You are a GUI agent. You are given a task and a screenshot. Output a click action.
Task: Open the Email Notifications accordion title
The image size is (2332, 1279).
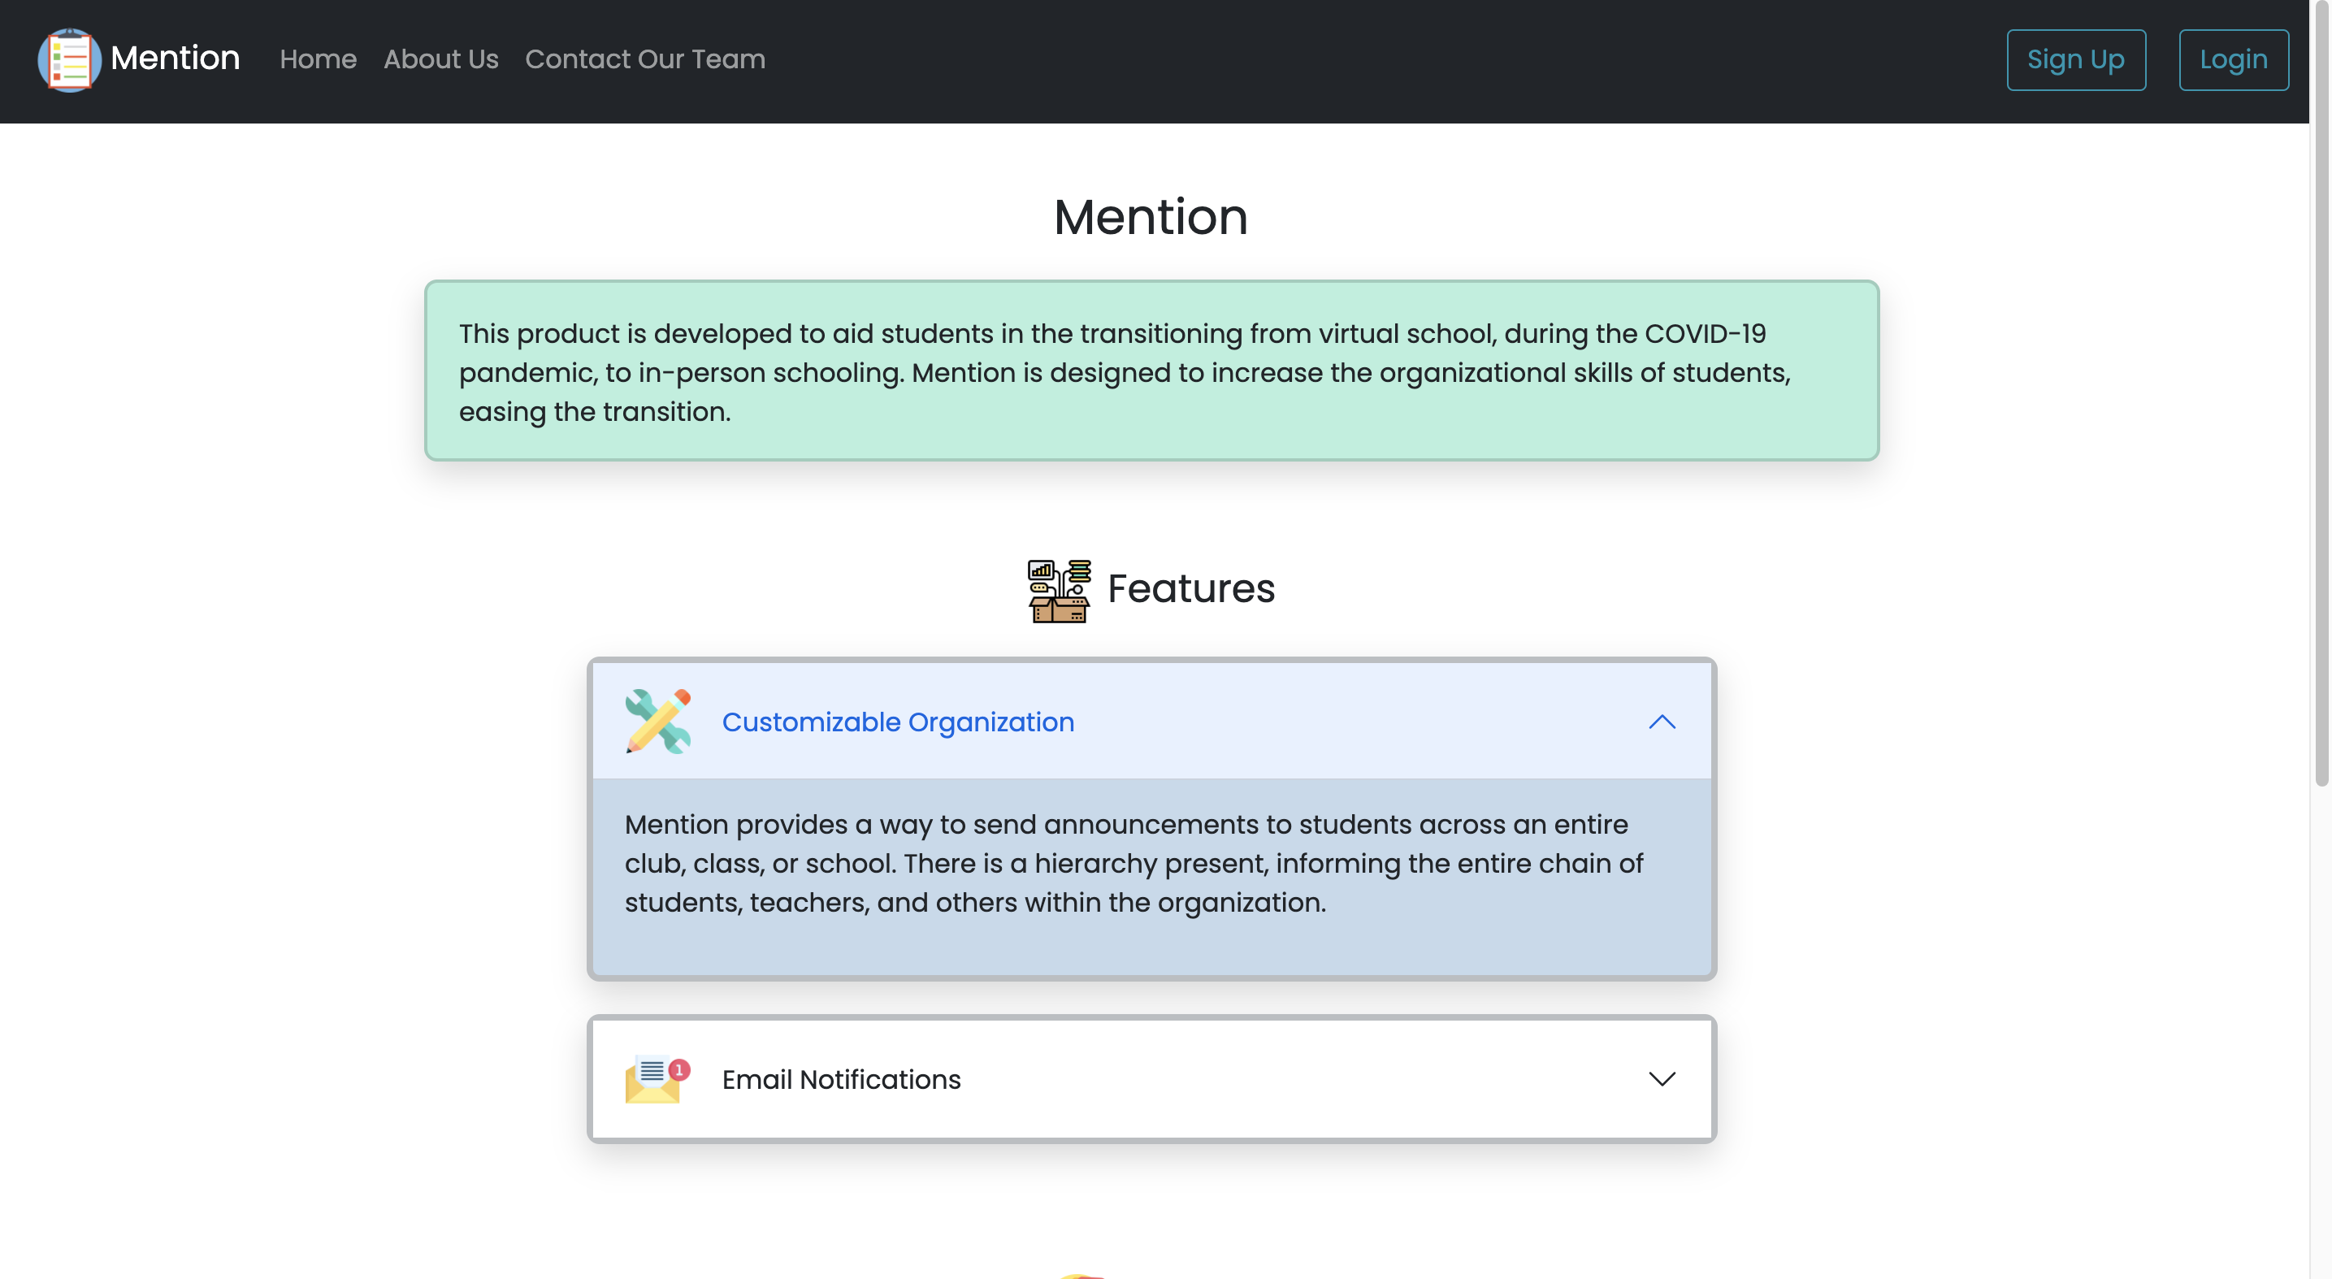841,1079
